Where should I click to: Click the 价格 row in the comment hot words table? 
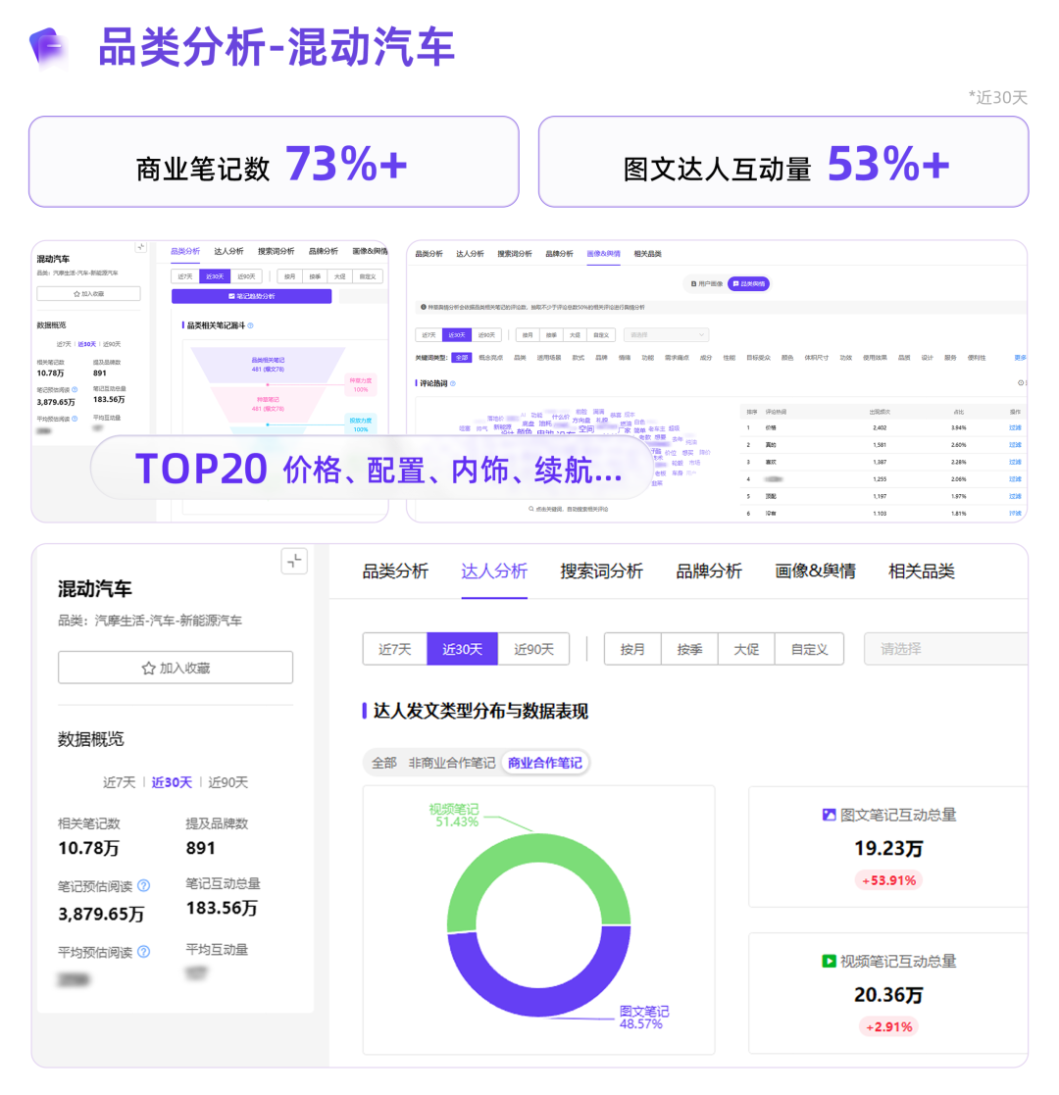tap(882, 427)
